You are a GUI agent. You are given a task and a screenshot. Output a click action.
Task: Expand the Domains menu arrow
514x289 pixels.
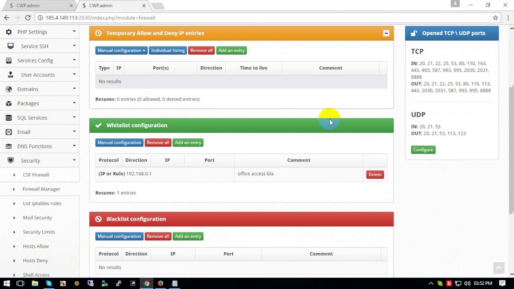pyautogui.click(x=74, y=89)
